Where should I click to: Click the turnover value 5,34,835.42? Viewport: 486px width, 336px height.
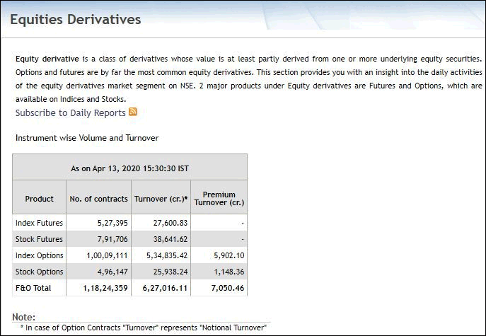coord(167,255)
